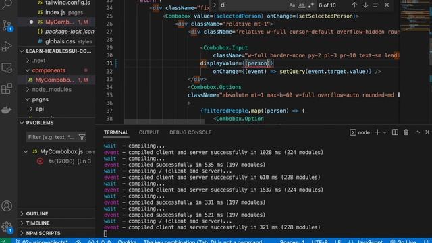Go to next find match

365,5
